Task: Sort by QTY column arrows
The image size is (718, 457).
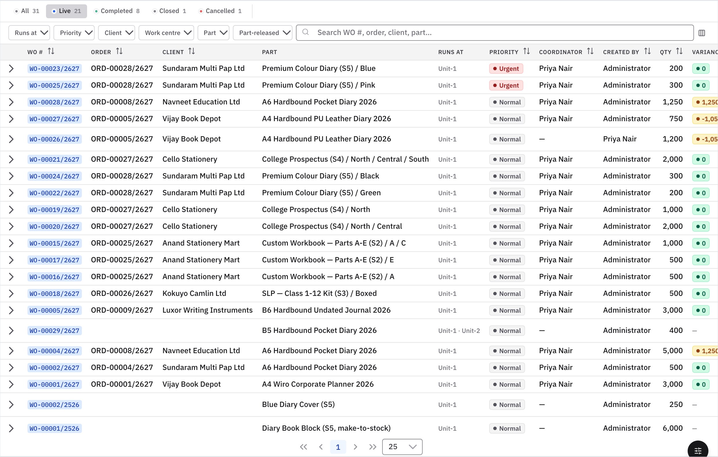Action: point(679,51)
